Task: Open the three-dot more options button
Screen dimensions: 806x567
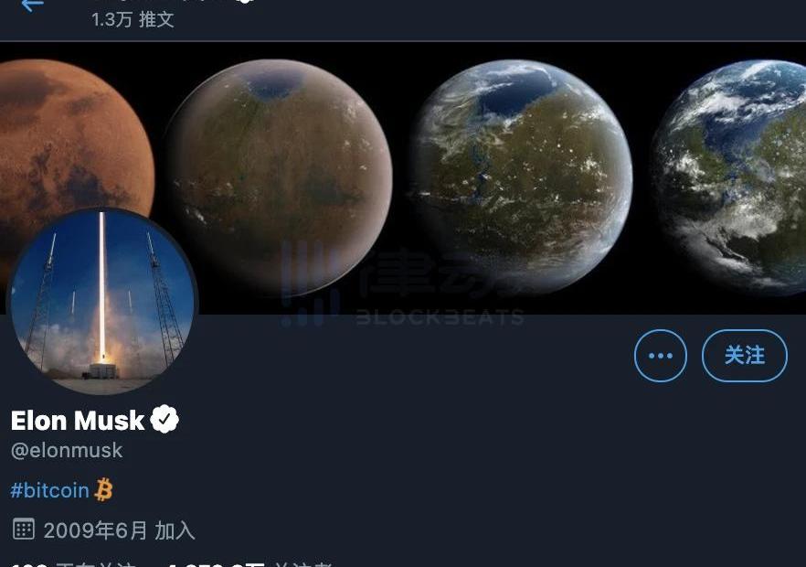Action: tap(660, 356)
